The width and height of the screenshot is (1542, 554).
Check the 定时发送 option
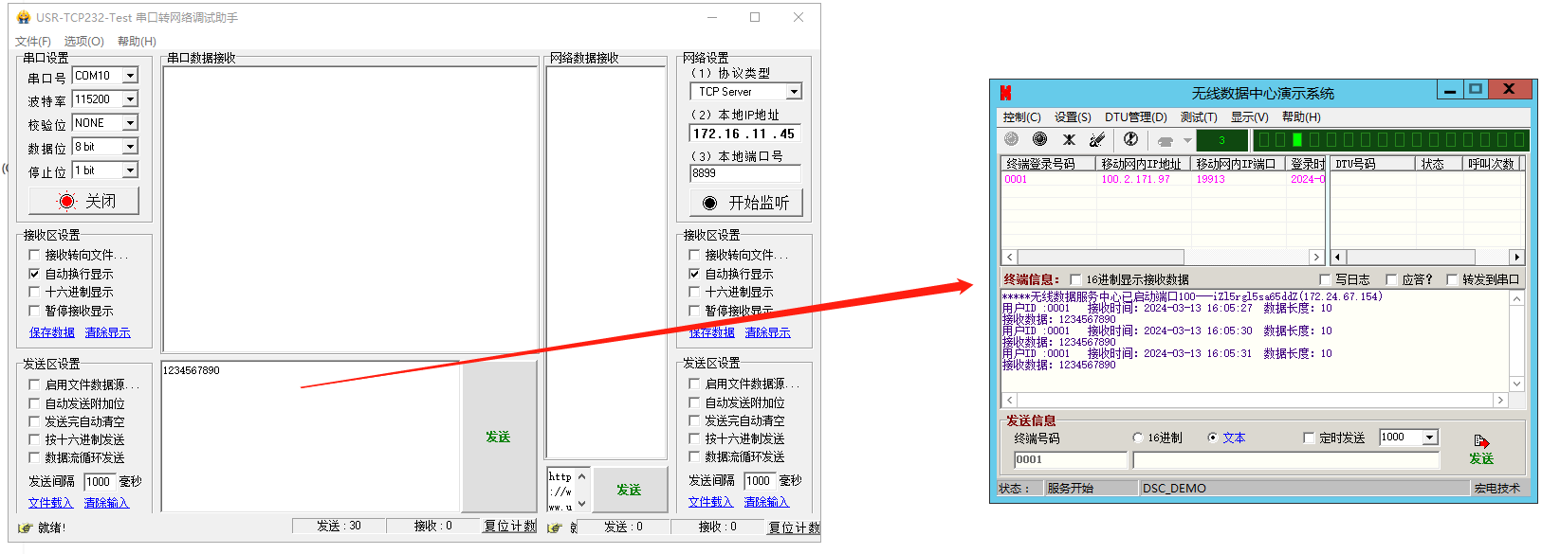pos(1309,438)
